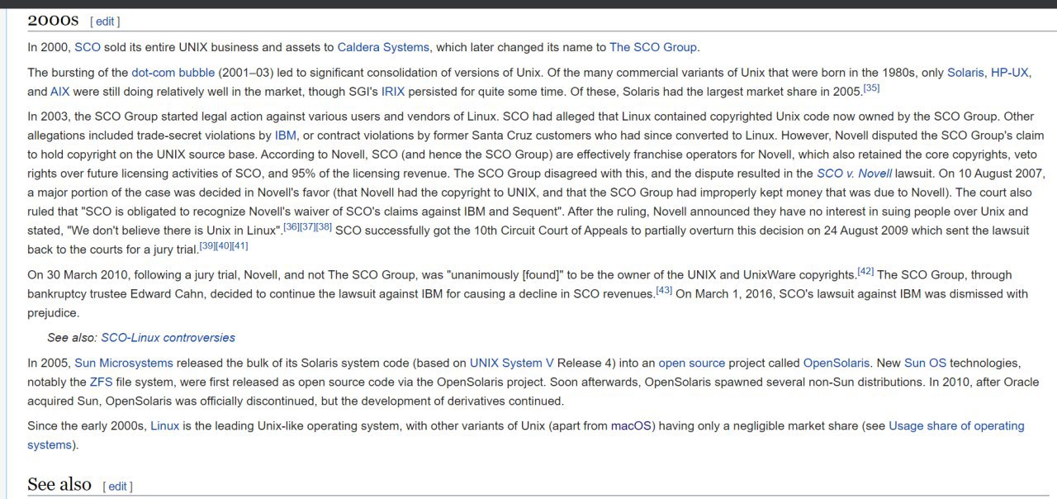The height and width of the screenshot is (499, 1057).
Task: Visit the Solaris article link
Action: (x=965, y=73)
